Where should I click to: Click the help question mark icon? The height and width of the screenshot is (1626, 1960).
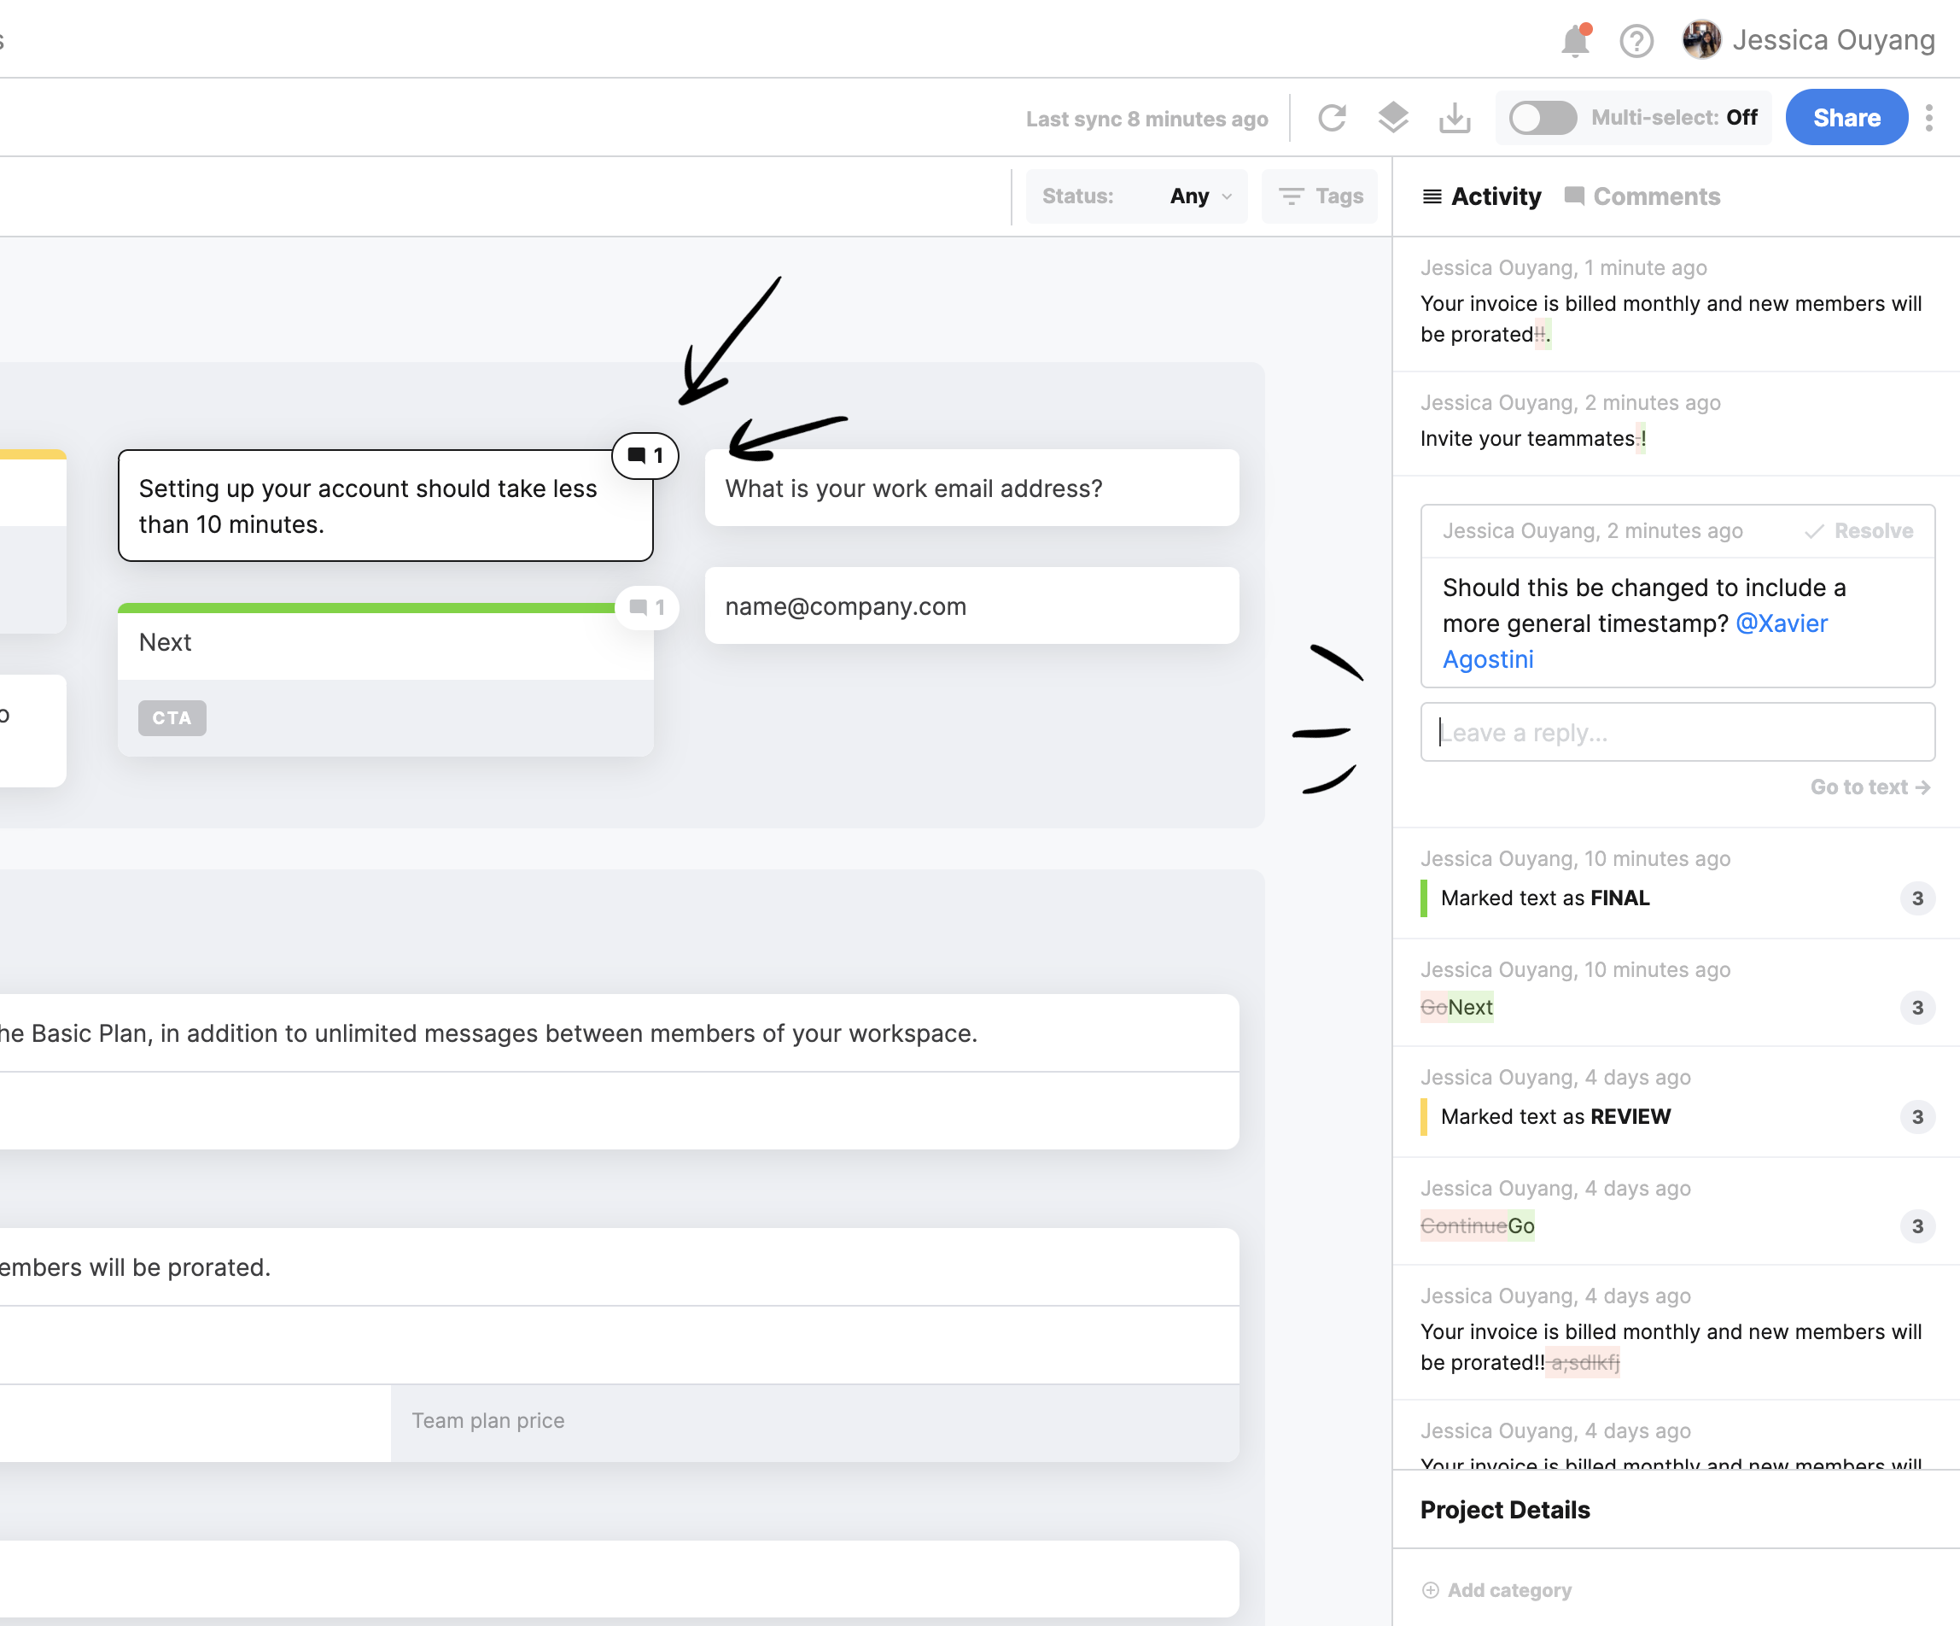[1636, 41]
